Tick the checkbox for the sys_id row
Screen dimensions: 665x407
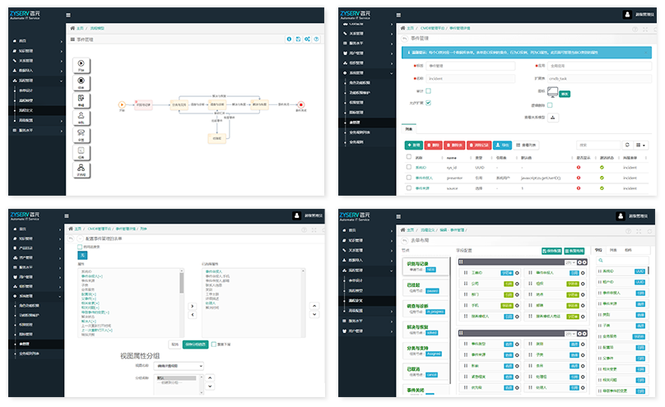click(407, 167)
